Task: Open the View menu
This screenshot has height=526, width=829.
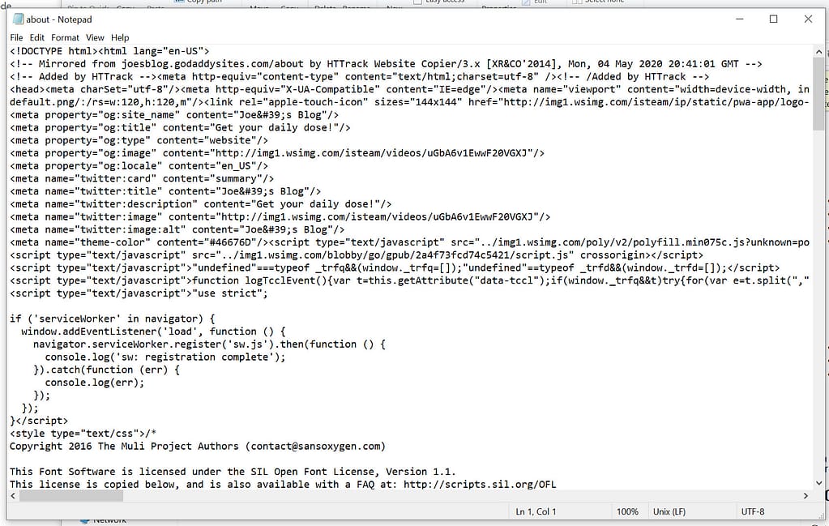Action: pyautogui.click(x=95, y=37)
